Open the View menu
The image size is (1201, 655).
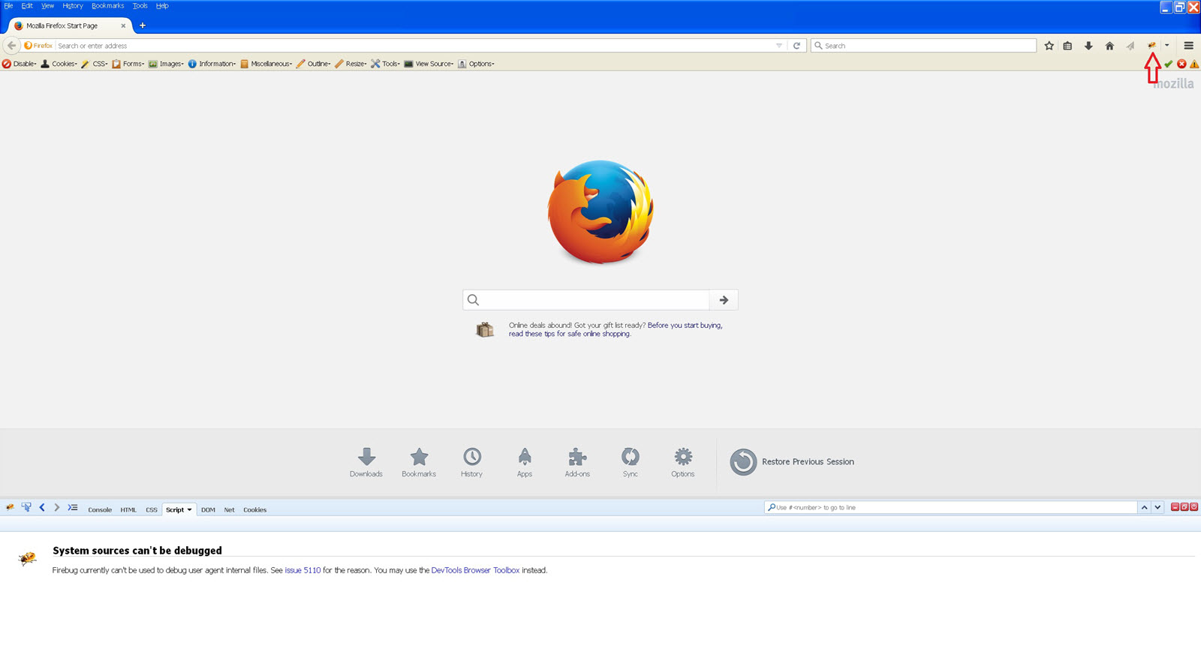click(x=47, y=5)
